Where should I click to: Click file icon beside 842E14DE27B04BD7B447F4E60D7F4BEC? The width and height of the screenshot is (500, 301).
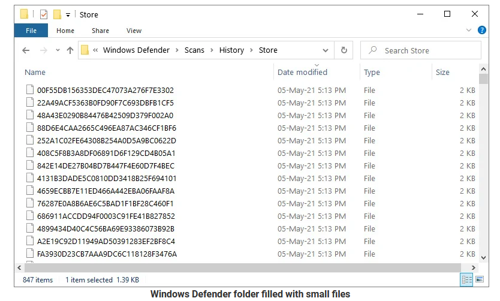tap(30, 165)
